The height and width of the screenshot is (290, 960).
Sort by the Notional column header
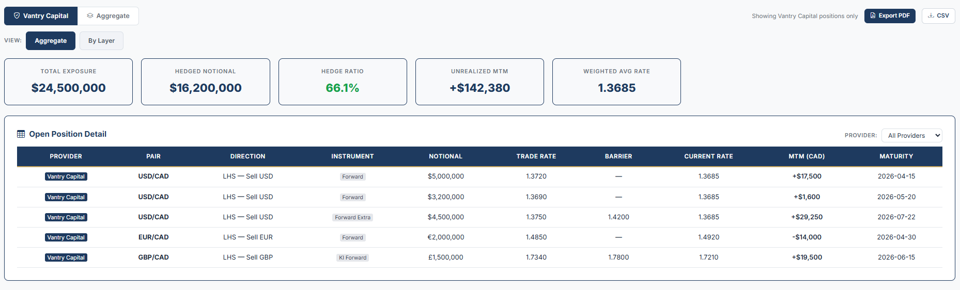point(445,156)
